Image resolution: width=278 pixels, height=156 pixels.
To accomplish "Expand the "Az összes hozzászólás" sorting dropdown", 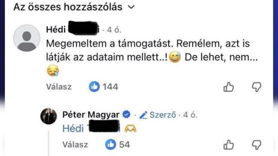I will point(131,7).
